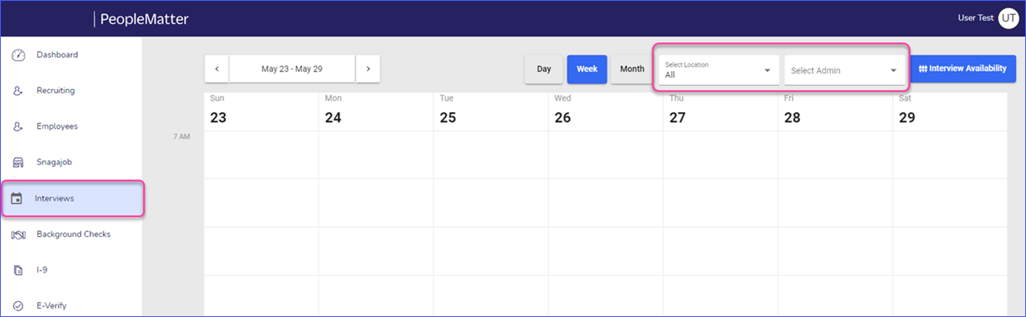
Task: Switch calendar to Month view
Action: pos(632,69)
